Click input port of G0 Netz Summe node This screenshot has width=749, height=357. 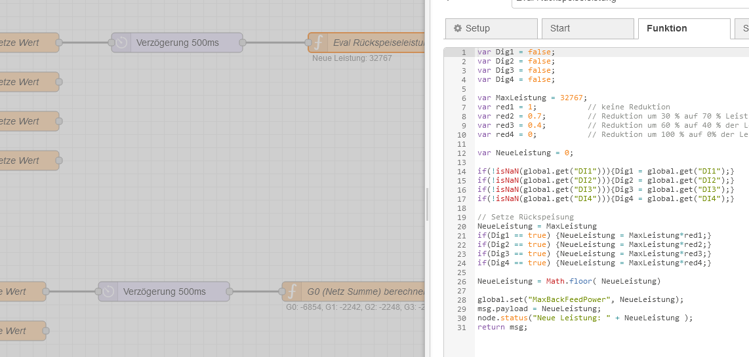[282, 291]
